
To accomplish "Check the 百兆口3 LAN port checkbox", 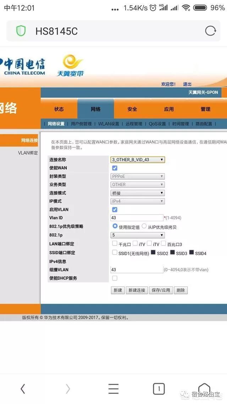I will point(164,243).
